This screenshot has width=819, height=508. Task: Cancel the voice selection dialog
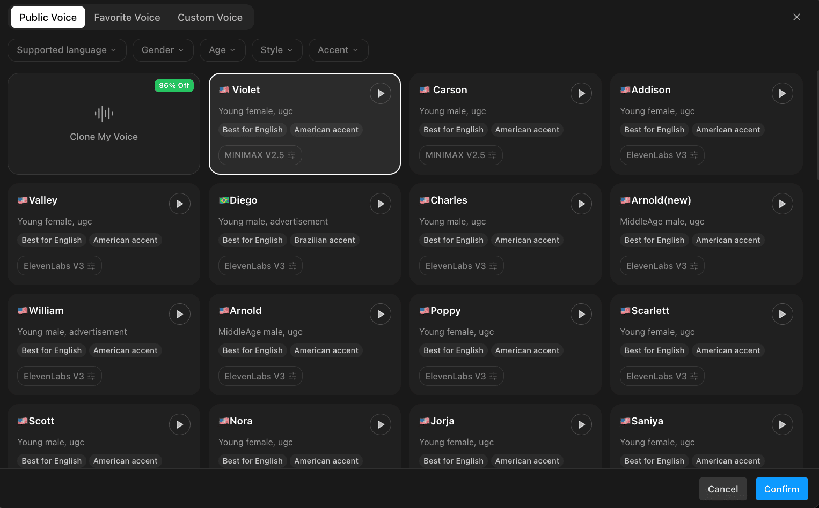(x=723, y=489)
